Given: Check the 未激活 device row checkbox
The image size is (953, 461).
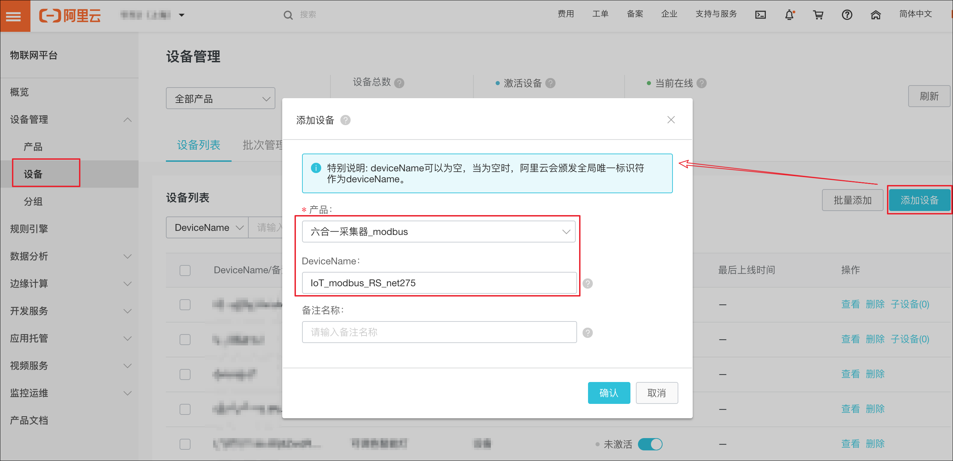Looking at the screenshot, I should click(x=185, y=444).
